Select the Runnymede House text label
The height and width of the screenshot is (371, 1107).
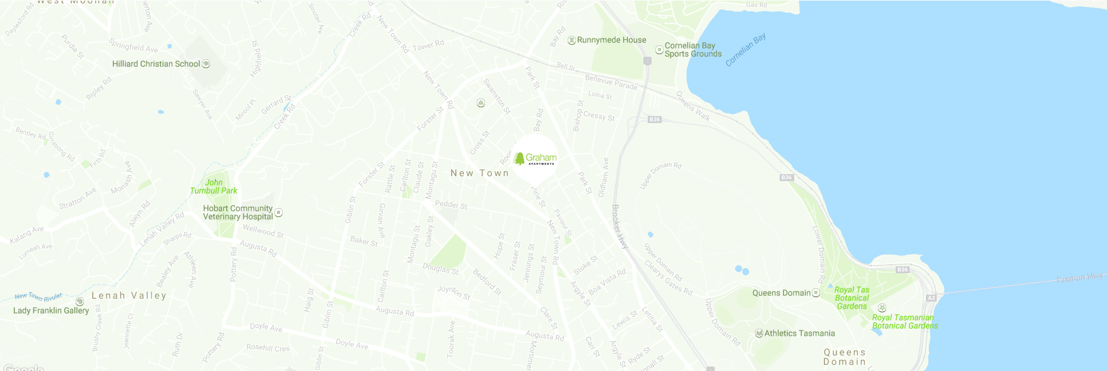[x=612, y=40]
